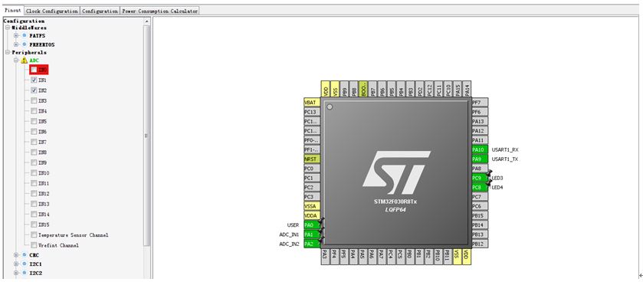Screen dimensions: 643x282
Task: Tick the IN10 ADC checkbox
Action: coord(34,173)
